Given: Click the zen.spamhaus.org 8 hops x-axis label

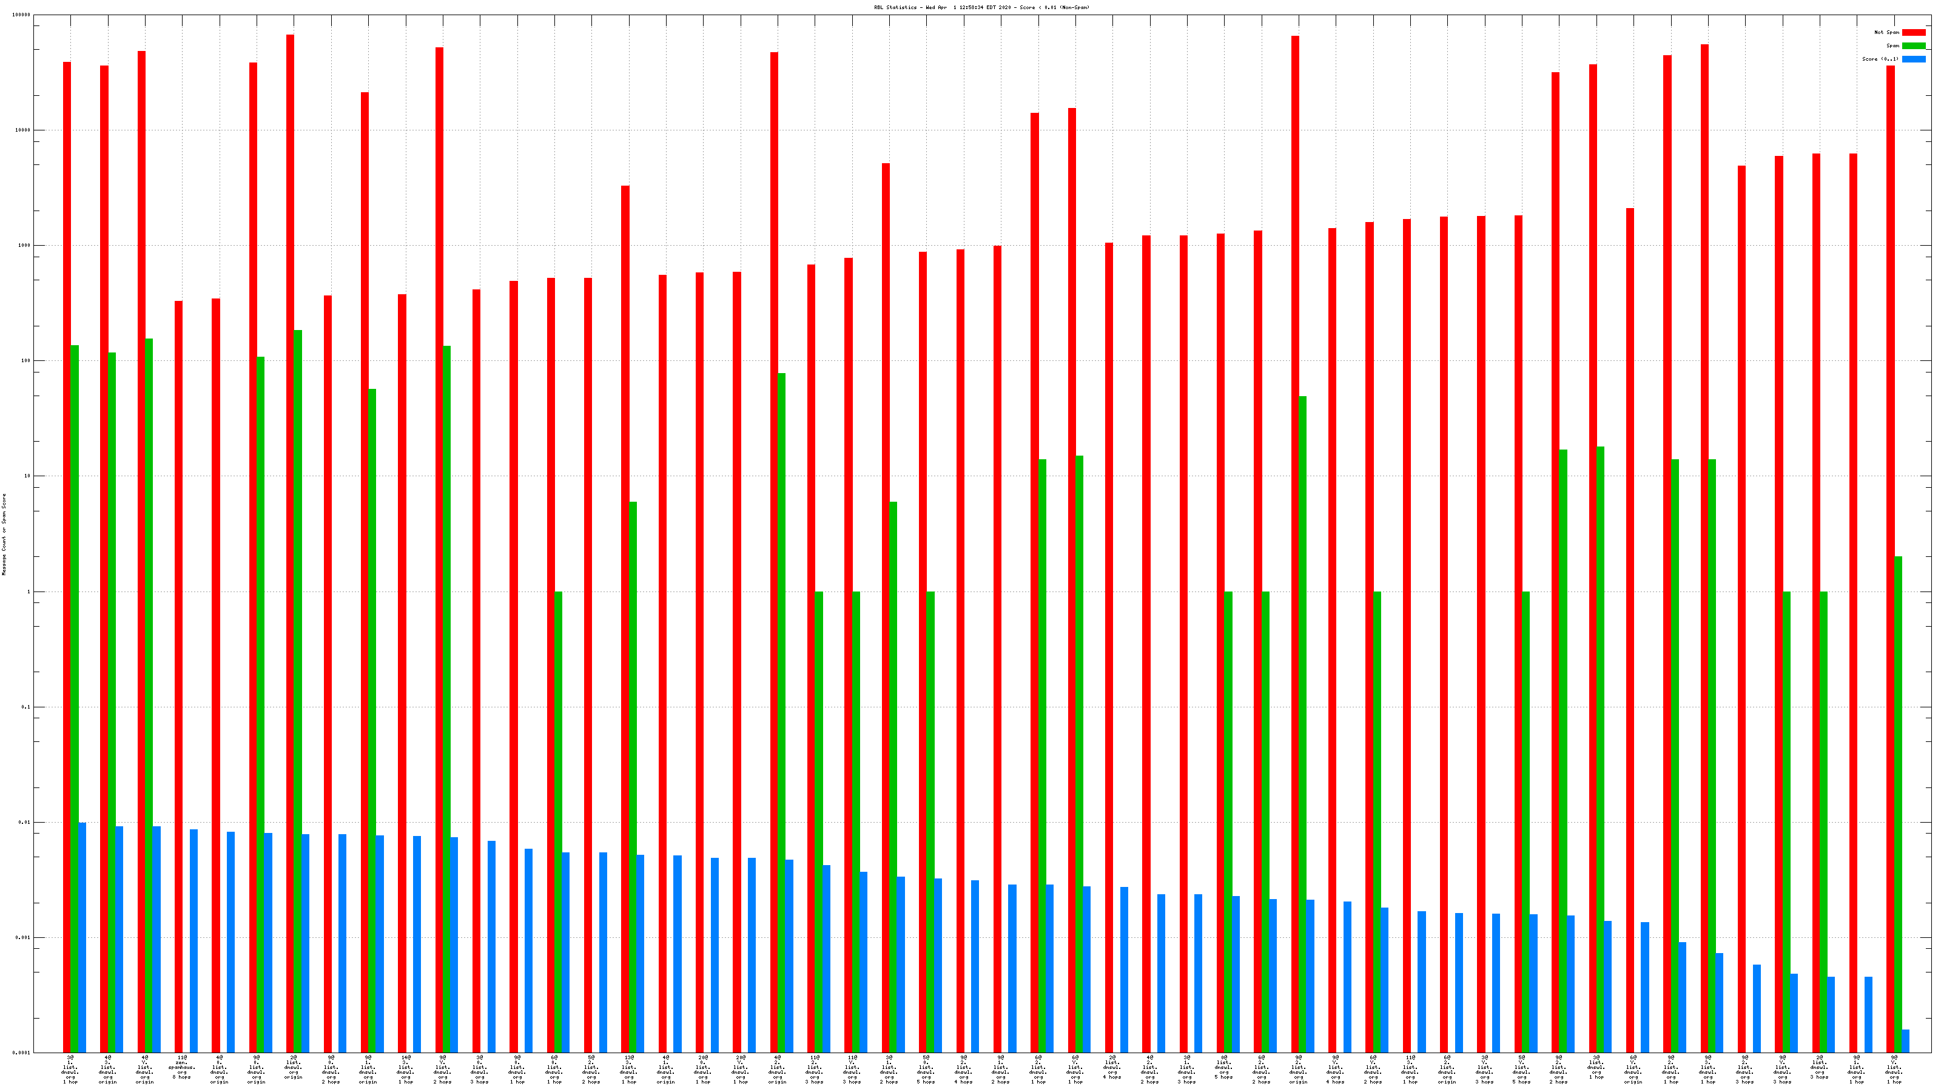Looking at the screenshot, I should coord(181,1067).
